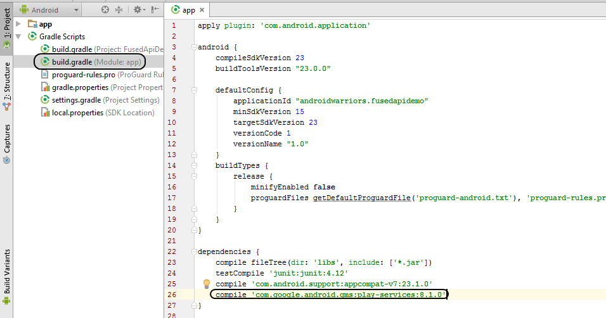Hide the project panel with the pin icon

point(155,10)
